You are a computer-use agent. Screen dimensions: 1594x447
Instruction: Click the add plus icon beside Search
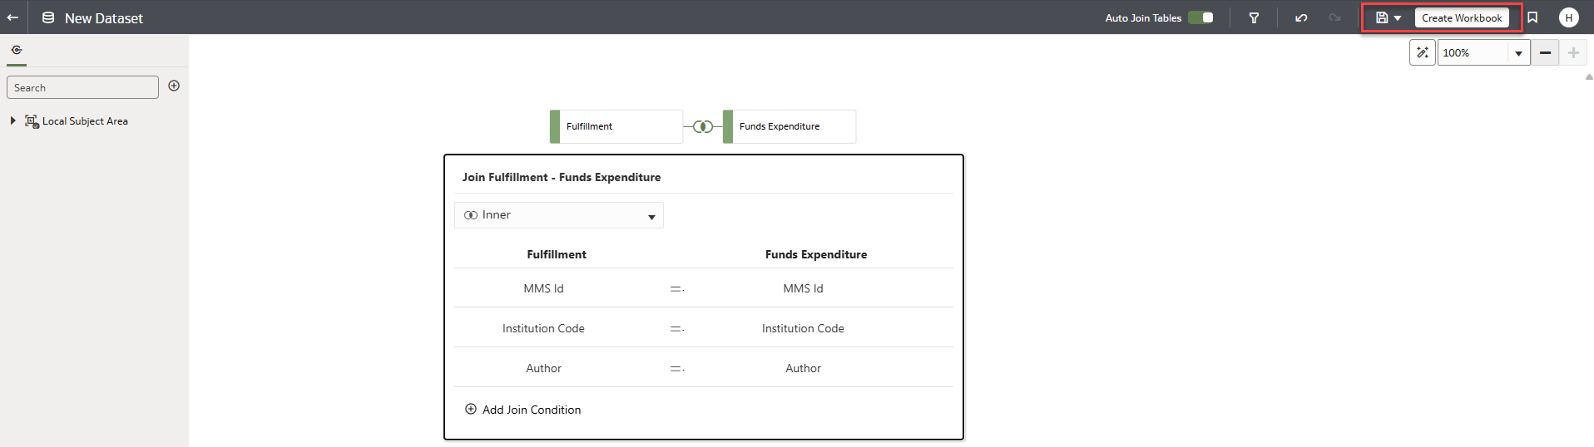(174, 86)
